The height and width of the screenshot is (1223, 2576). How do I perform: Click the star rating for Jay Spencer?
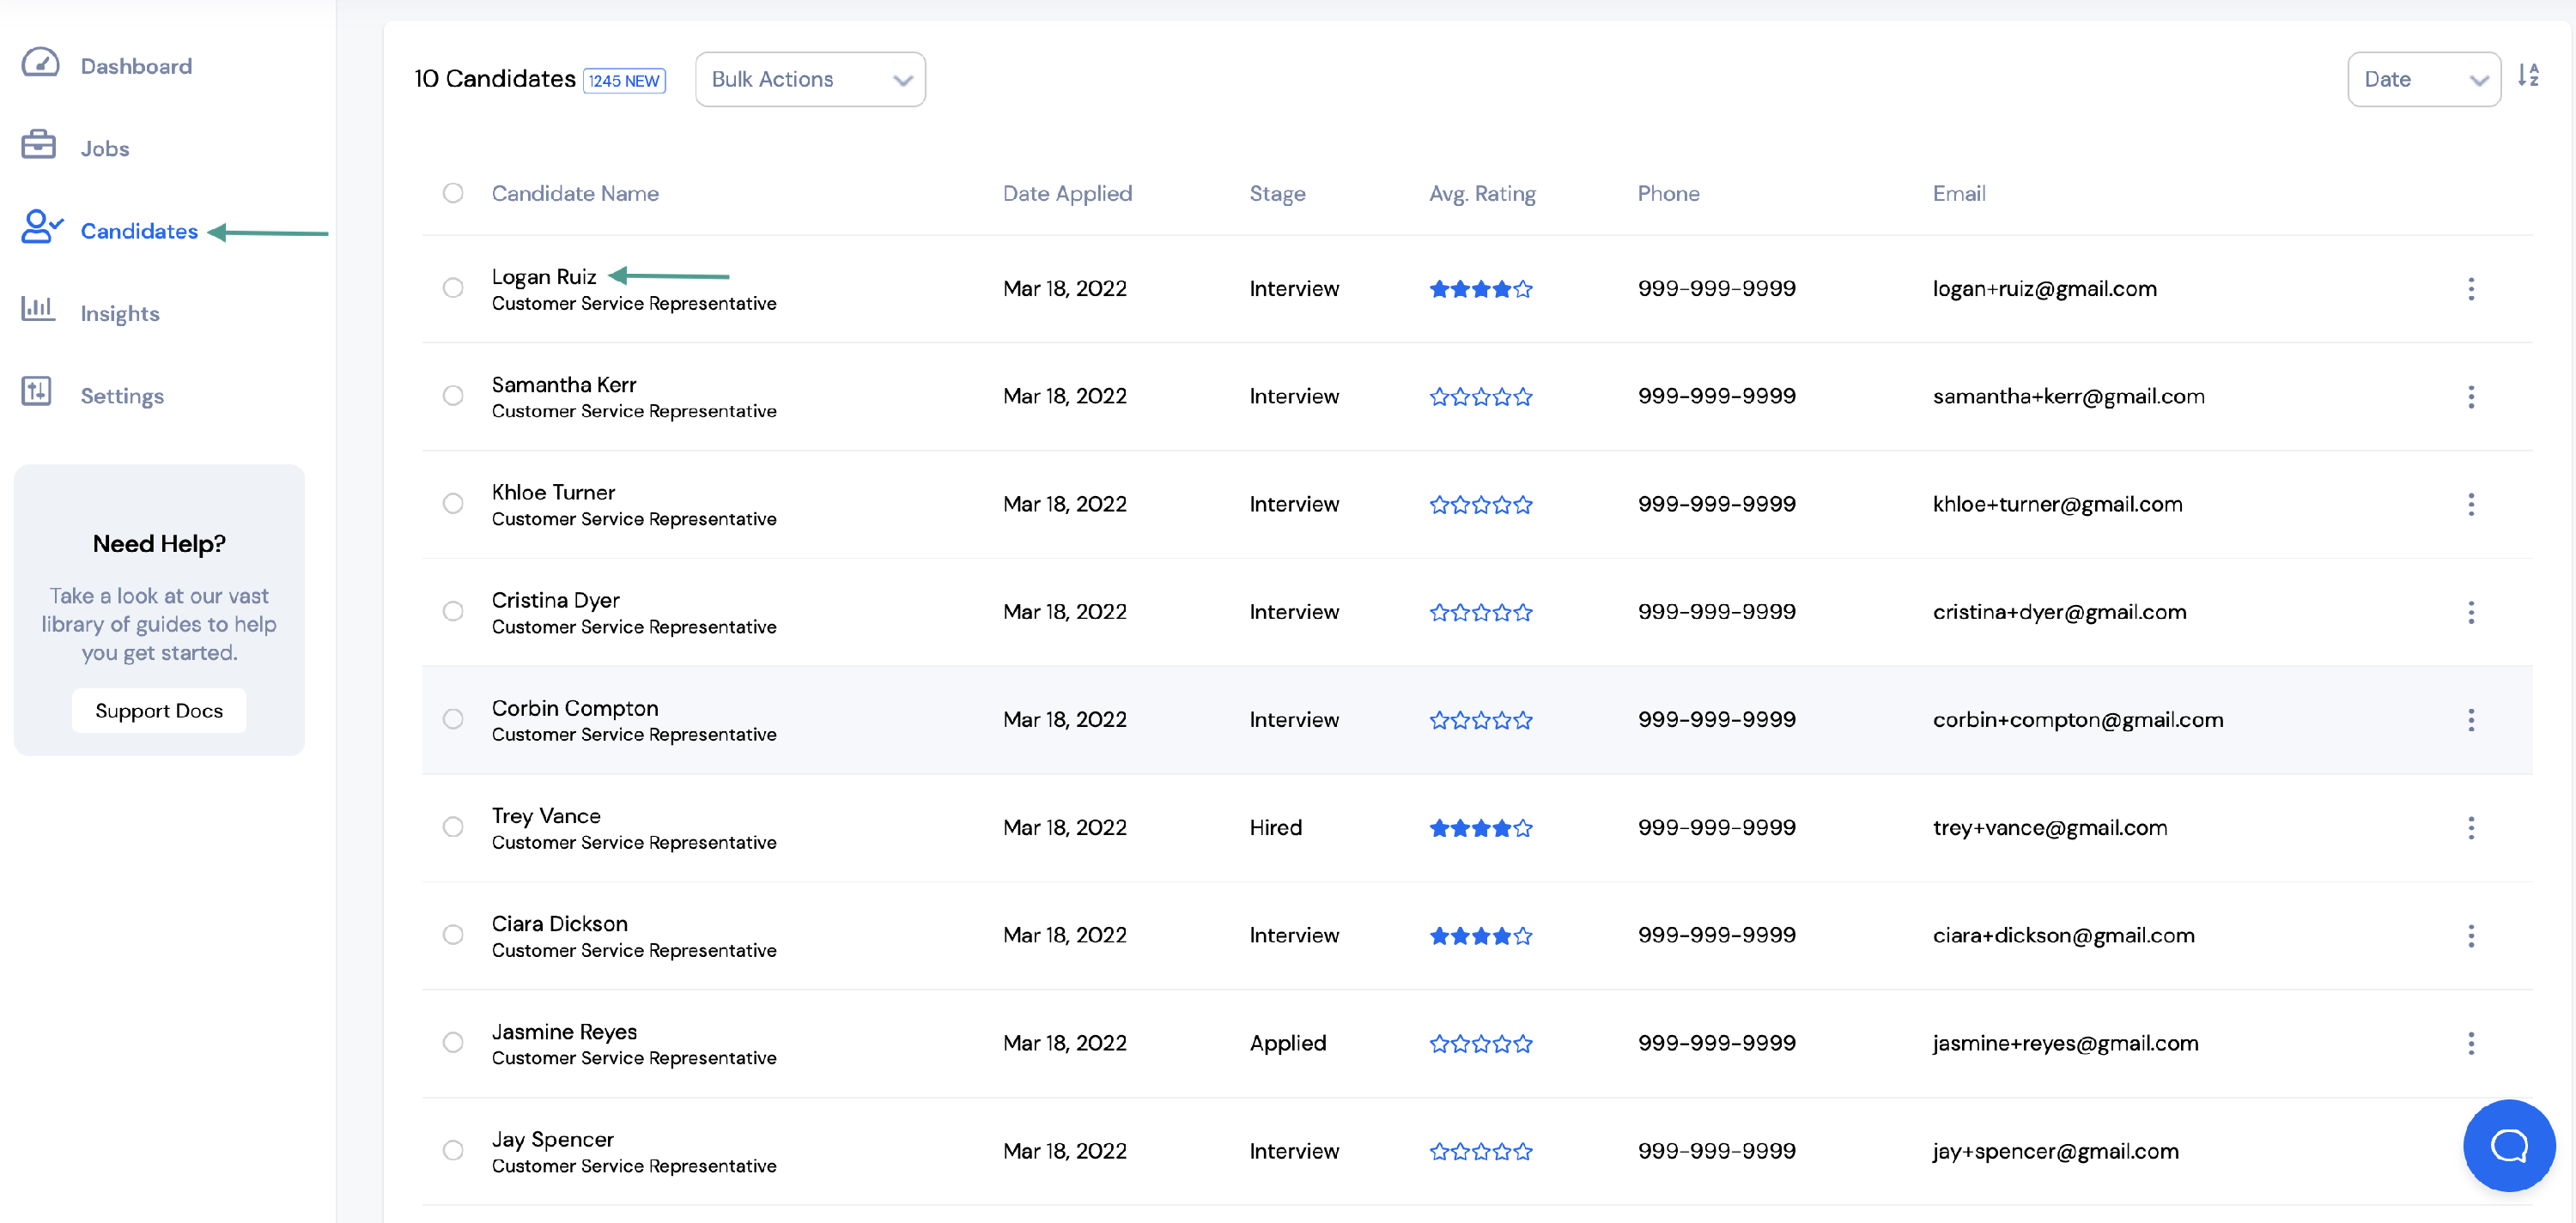[x=1480, y=1151]
